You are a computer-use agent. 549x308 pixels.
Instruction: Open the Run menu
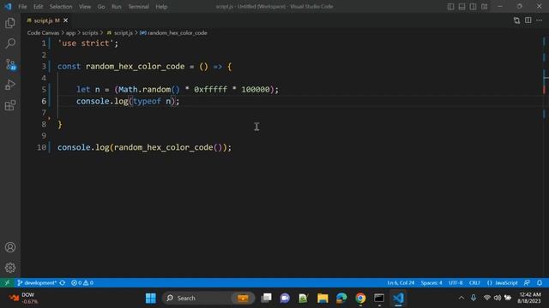[117, 7]
